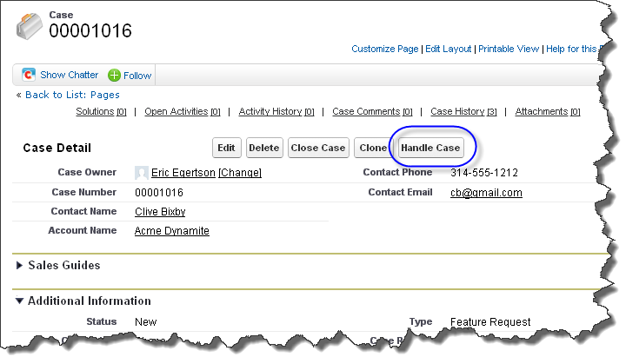Screen dimensions: 626x357
Task: Click the Case Detail heading
Action: tap(57, 148)
